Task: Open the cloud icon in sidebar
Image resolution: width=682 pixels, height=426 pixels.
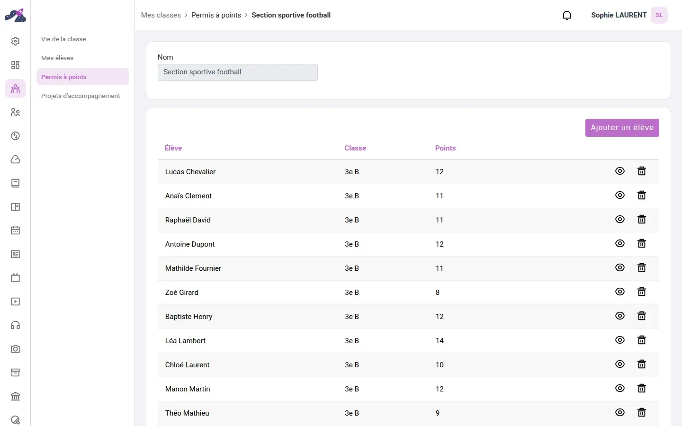Action: click(15, 160)
